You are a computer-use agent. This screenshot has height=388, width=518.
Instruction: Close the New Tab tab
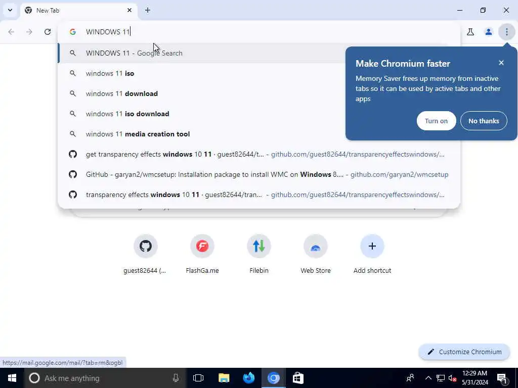click(129, 10)
